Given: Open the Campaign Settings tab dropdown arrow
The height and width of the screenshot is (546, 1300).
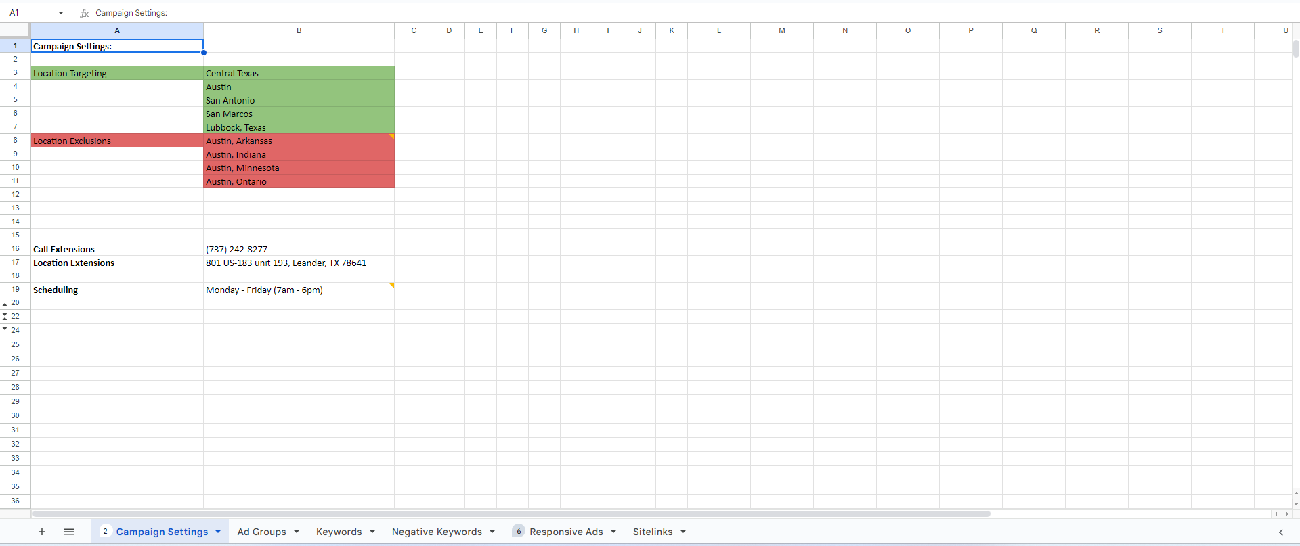Looking at the screenshot, I should point(218,532).
